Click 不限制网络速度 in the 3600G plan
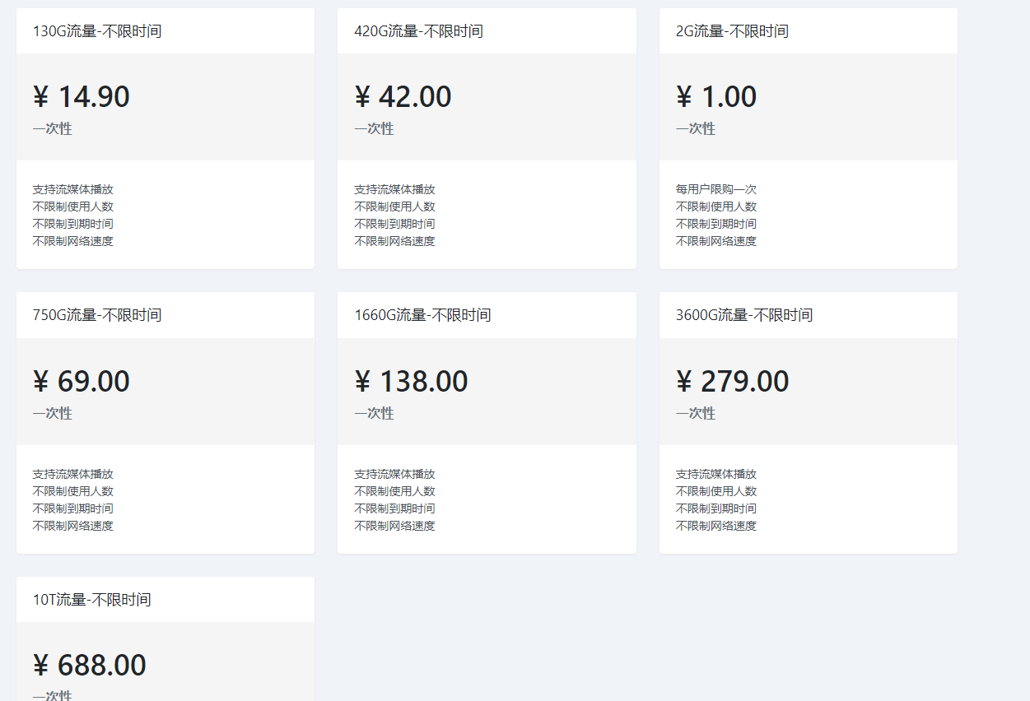Screen dimensions: 1030x701 coord(716,526)
